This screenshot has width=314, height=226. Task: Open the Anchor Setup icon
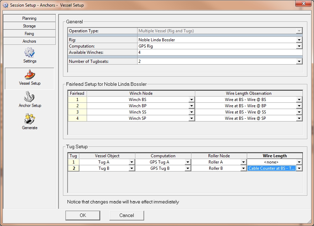pos(30,97)
